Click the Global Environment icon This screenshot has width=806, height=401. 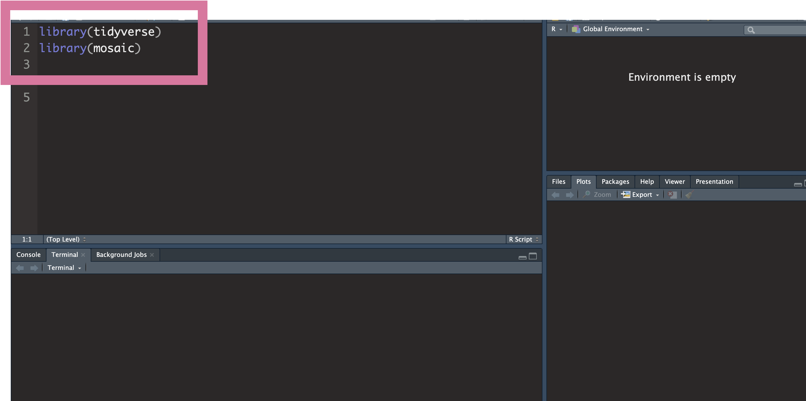576,29
